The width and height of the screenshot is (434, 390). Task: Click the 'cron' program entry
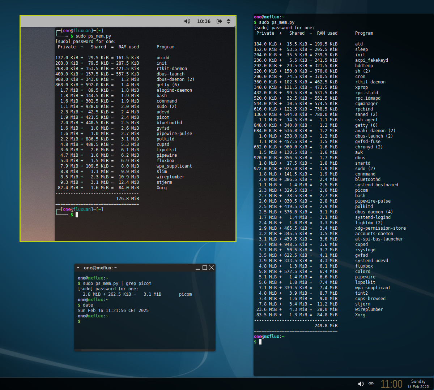click(360, 77)
